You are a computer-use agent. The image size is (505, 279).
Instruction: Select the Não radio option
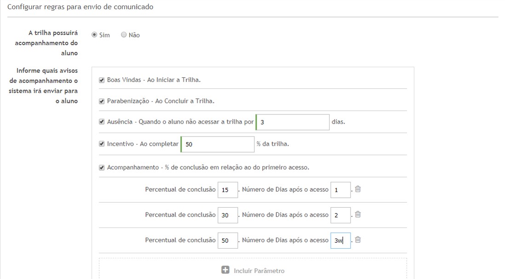[x=124, y=35]
